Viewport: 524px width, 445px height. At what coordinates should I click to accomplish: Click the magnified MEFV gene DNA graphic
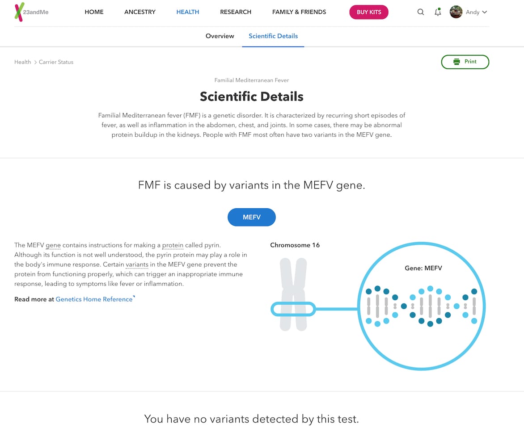tap(420, 306)
